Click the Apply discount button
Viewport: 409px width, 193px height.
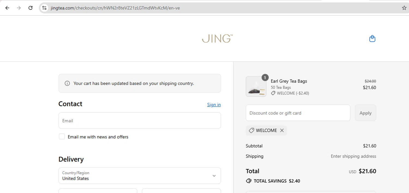(x=365, y=113)
